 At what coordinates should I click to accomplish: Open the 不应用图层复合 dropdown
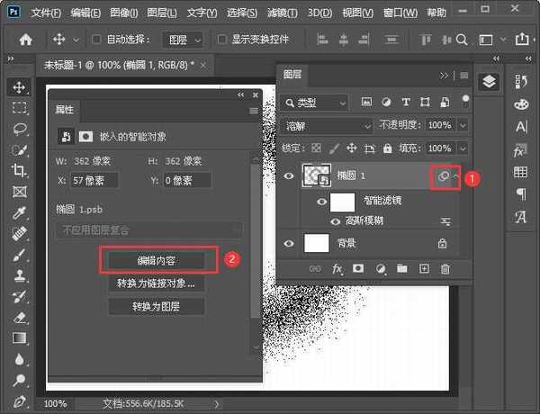[x=148, y=230]
